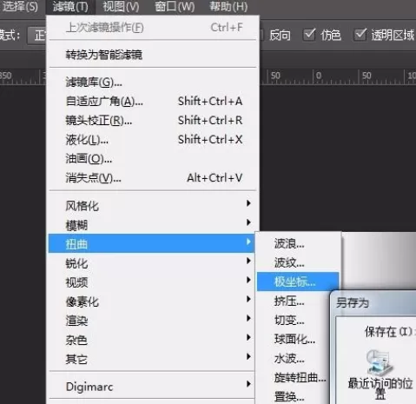Choose 波纹... distort filter
Viewport: 416px width, 404px height.
298,262
